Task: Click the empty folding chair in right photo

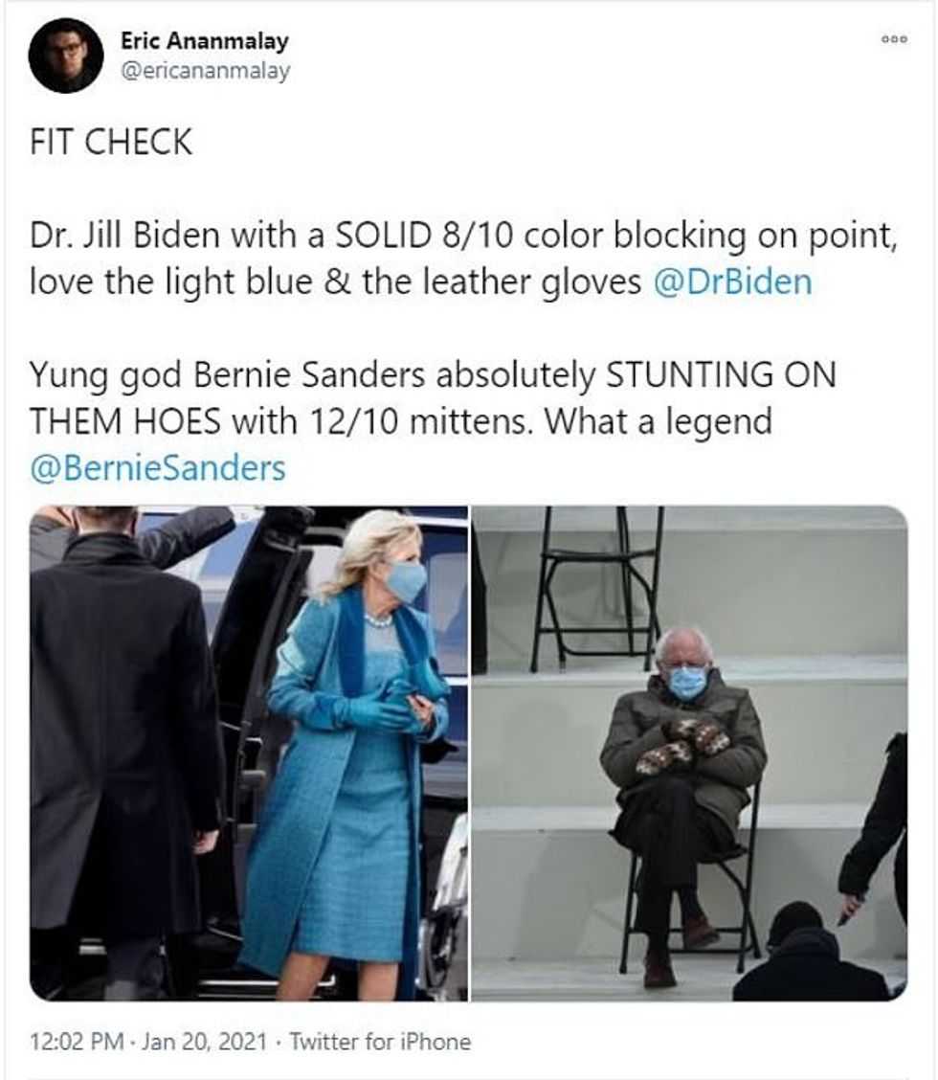Action: tap(596, 589)
